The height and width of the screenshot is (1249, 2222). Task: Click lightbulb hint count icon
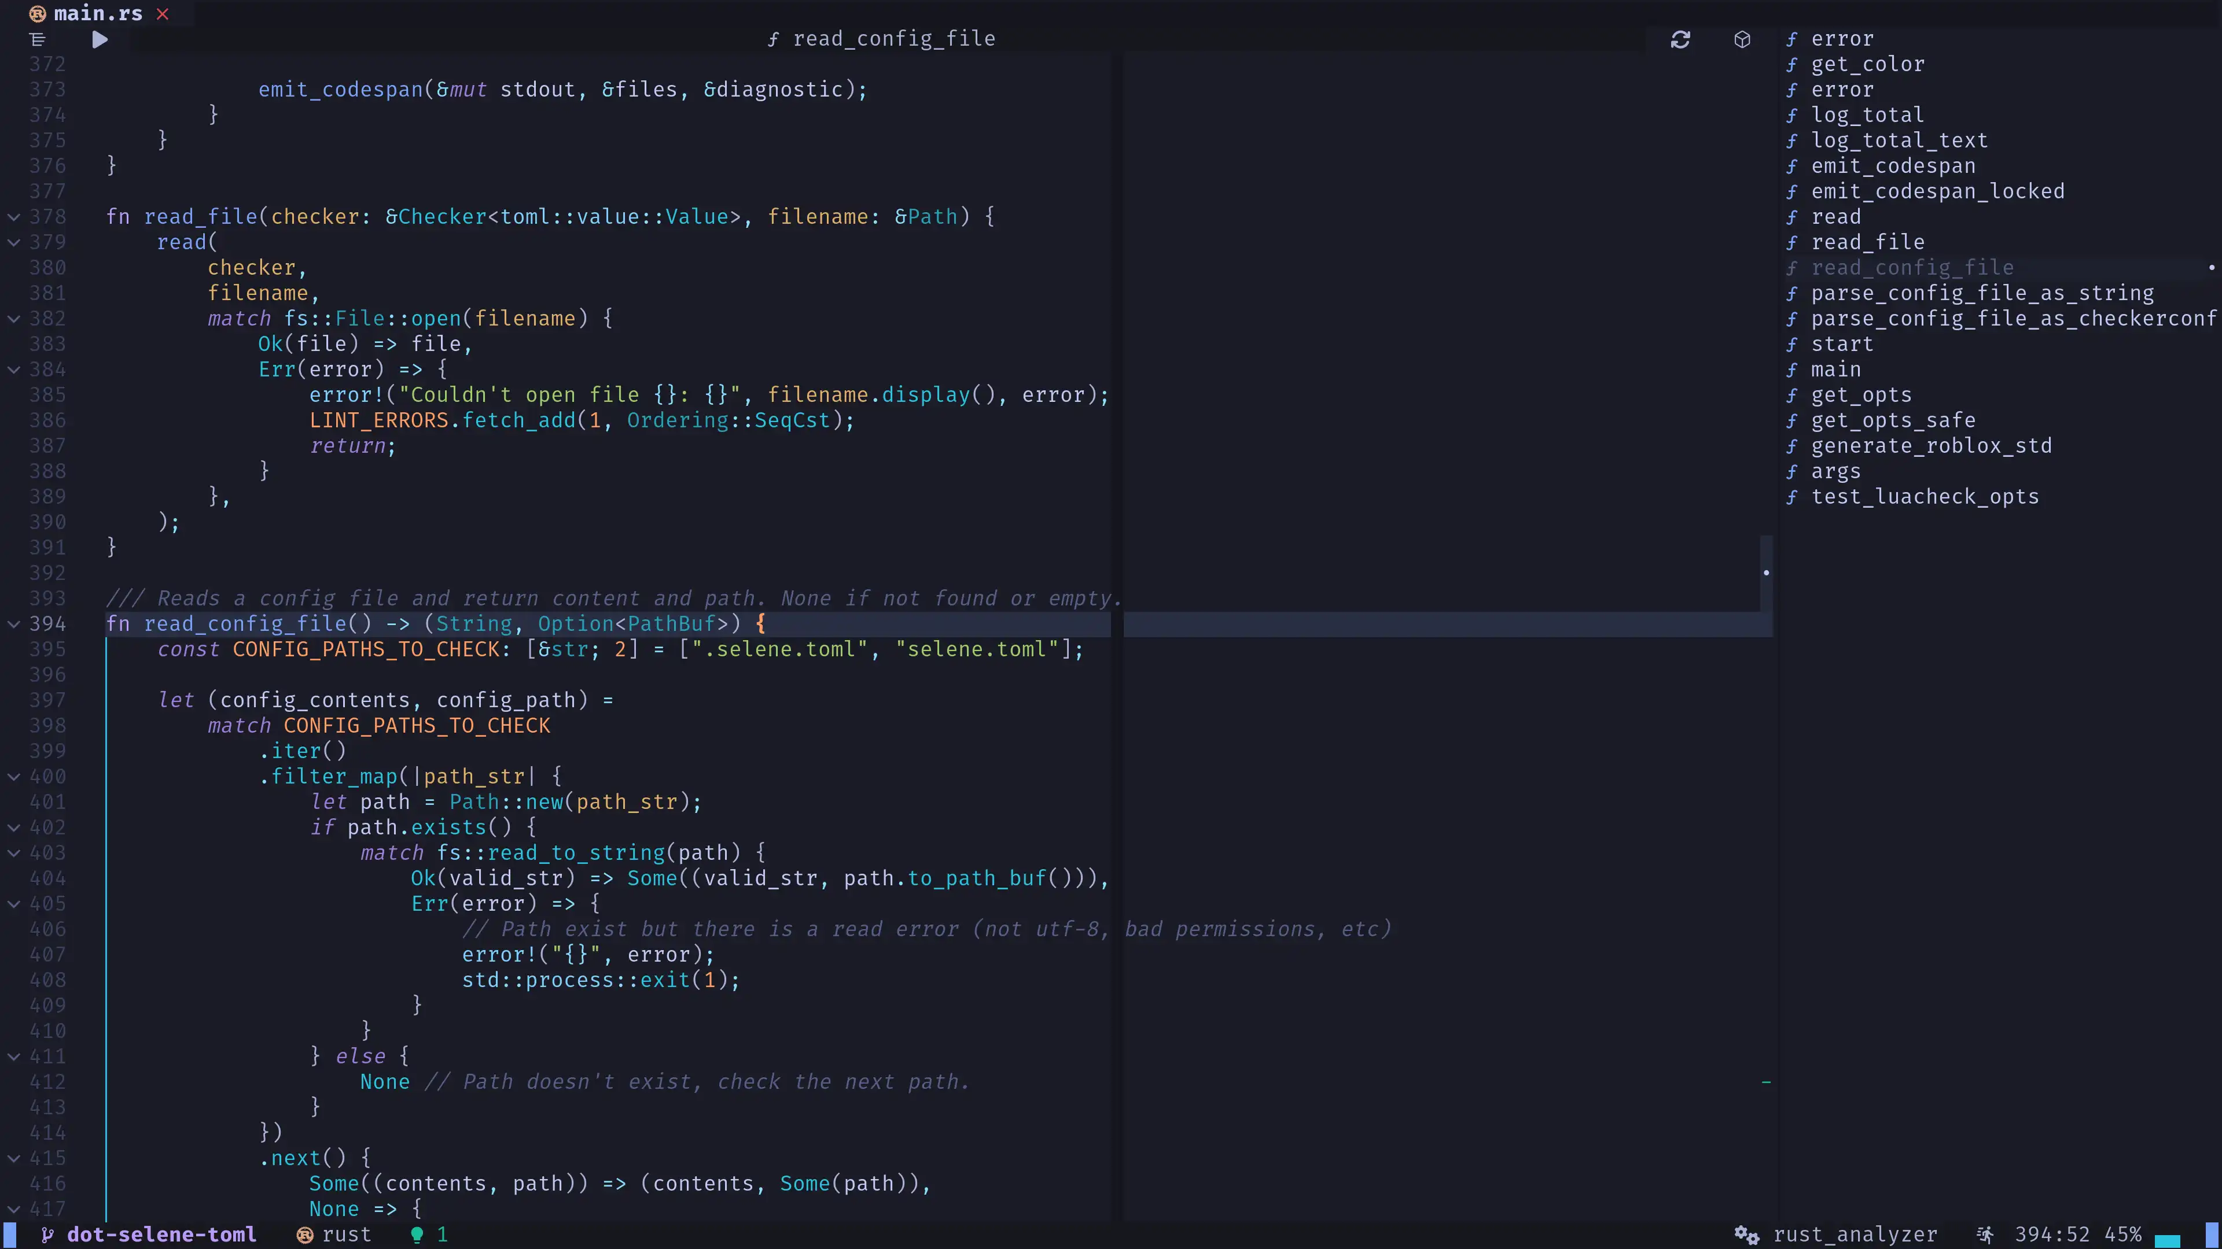click(x=417, y=1235)
